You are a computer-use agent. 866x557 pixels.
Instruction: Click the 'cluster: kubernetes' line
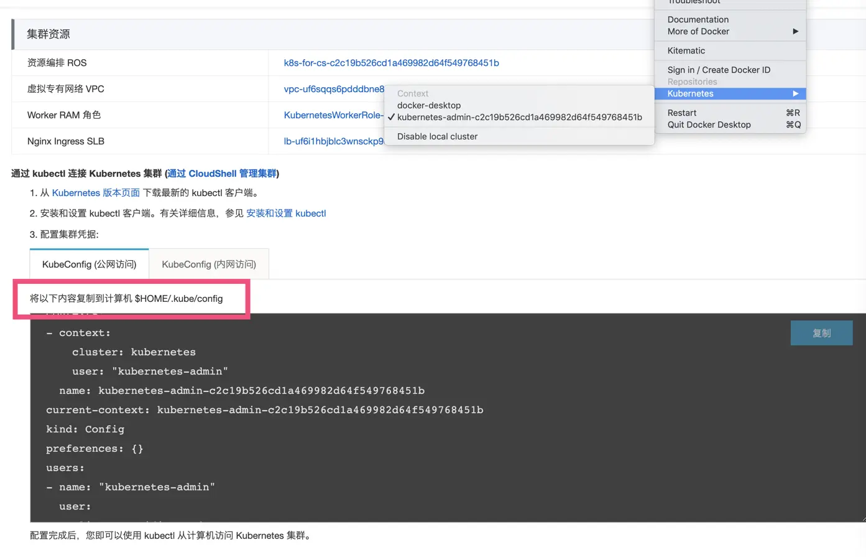coord(134,352)
